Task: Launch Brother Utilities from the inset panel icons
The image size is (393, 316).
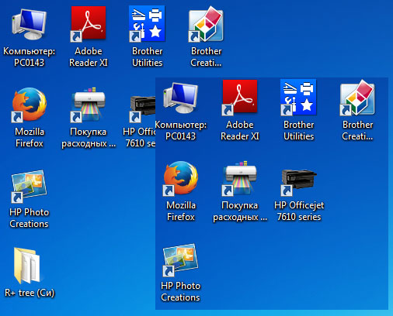Action: (x=298, y=97)
